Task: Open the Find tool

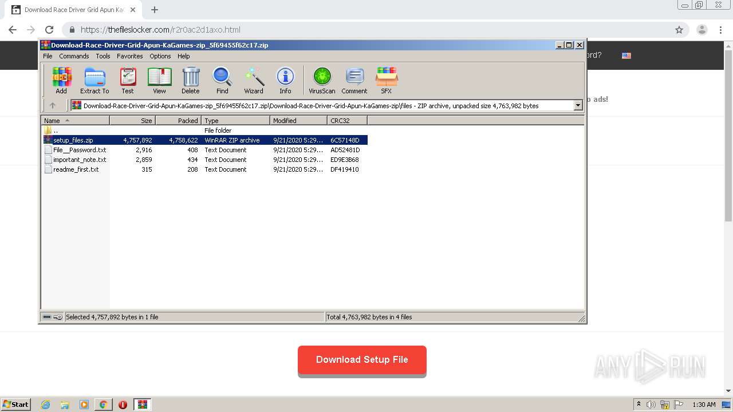Action: (x=222, y=80)
